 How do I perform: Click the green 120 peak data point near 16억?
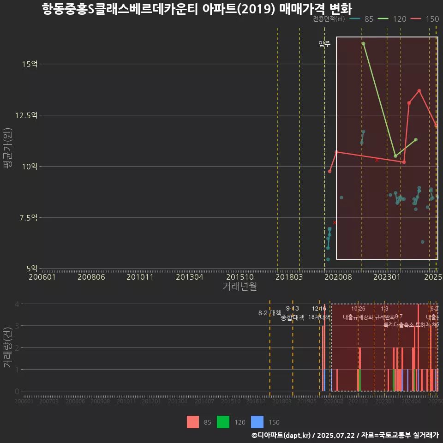click(363, 43)
